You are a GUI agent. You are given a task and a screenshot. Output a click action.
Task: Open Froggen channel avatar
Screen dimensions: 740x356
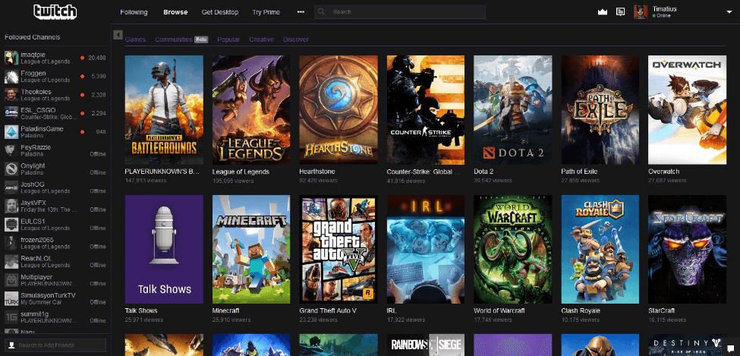click(x=11, y=77)
